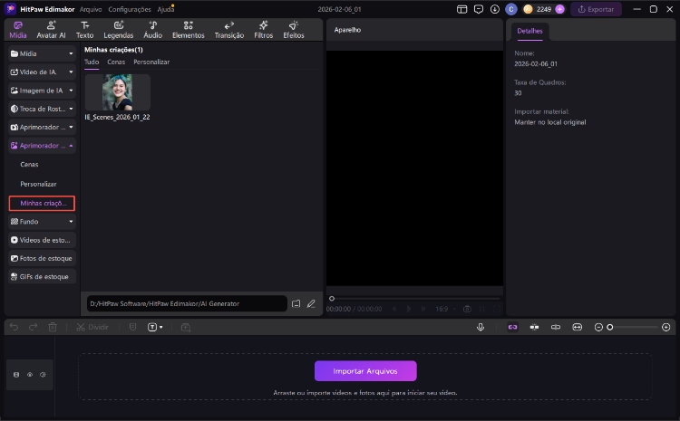Add more credits with plus icon
The height and width of the screenshot is (421, 680).
[560, 9]
